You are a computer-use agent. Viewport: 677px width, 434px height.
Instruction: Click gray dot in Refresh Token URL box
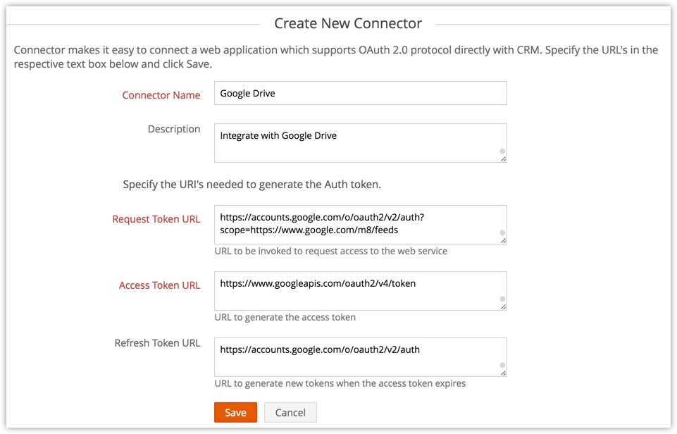(x=502, y=365)
